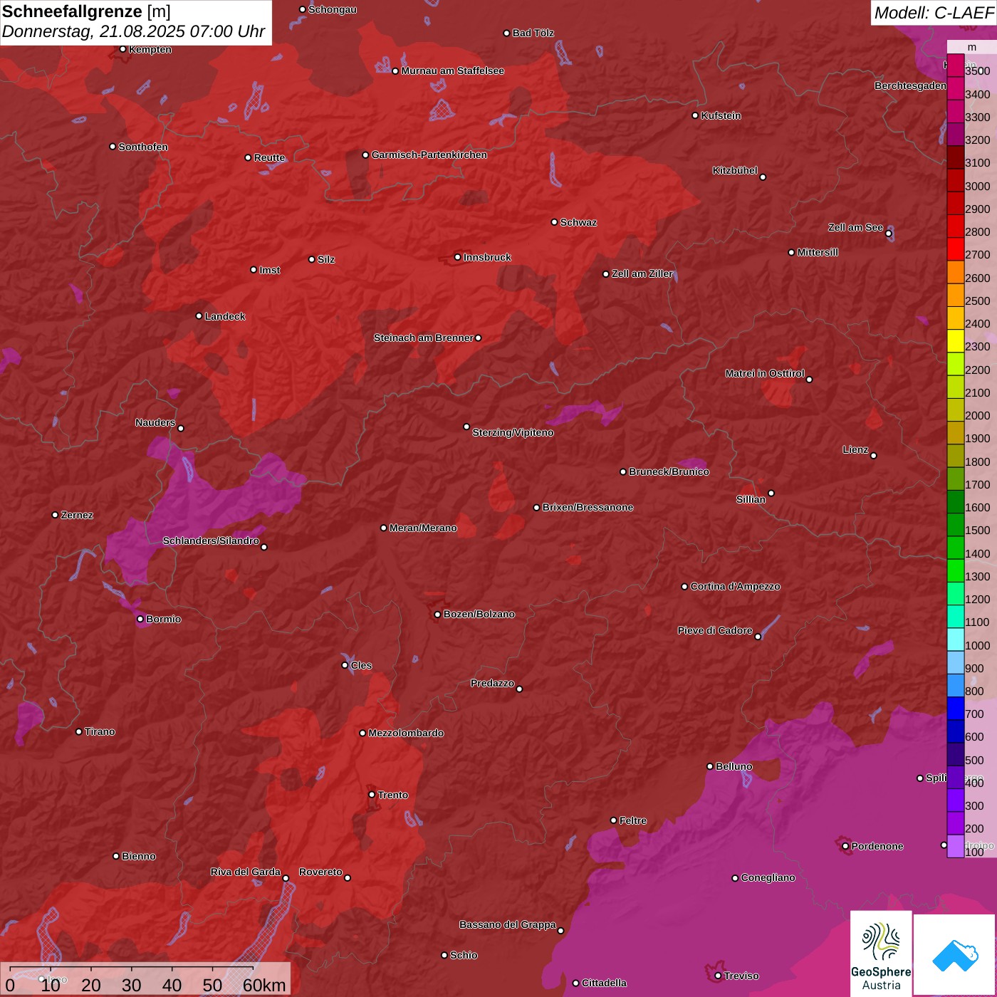The image size is (997, 997).
Task: Click the Innsbruck city marker
Action: pos(457,257)
